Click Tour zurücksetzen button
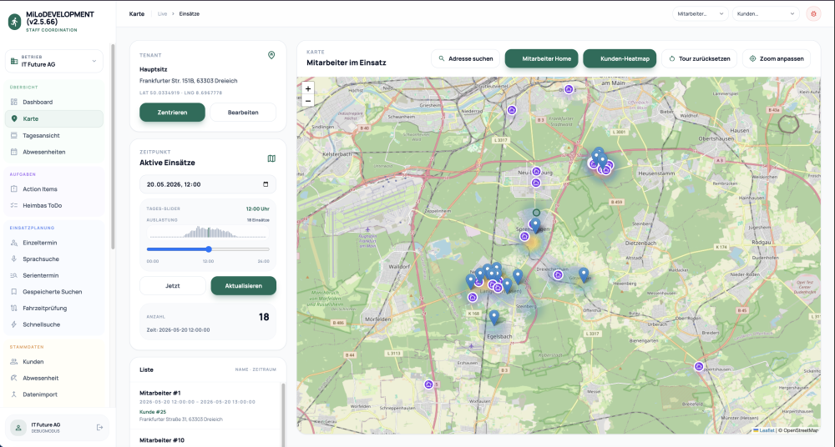The width and height of the screenshot is (835, 447). pyautogui.click(x=699, y=58)
